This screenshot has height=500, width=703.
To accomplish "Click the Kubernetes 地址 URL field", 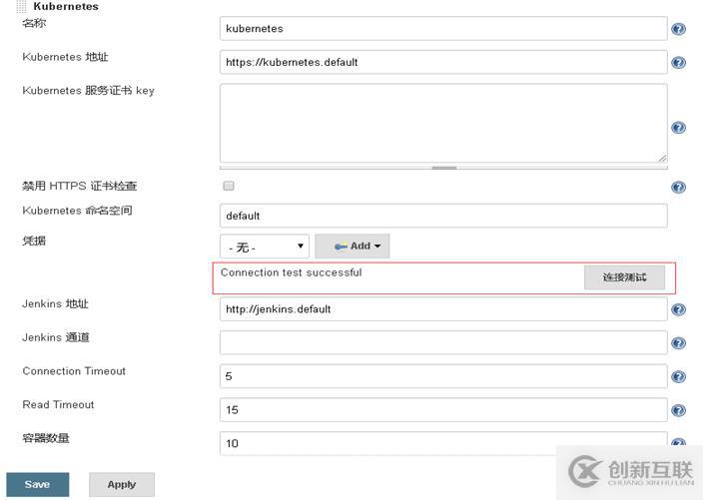I will (x=443, y=62).
